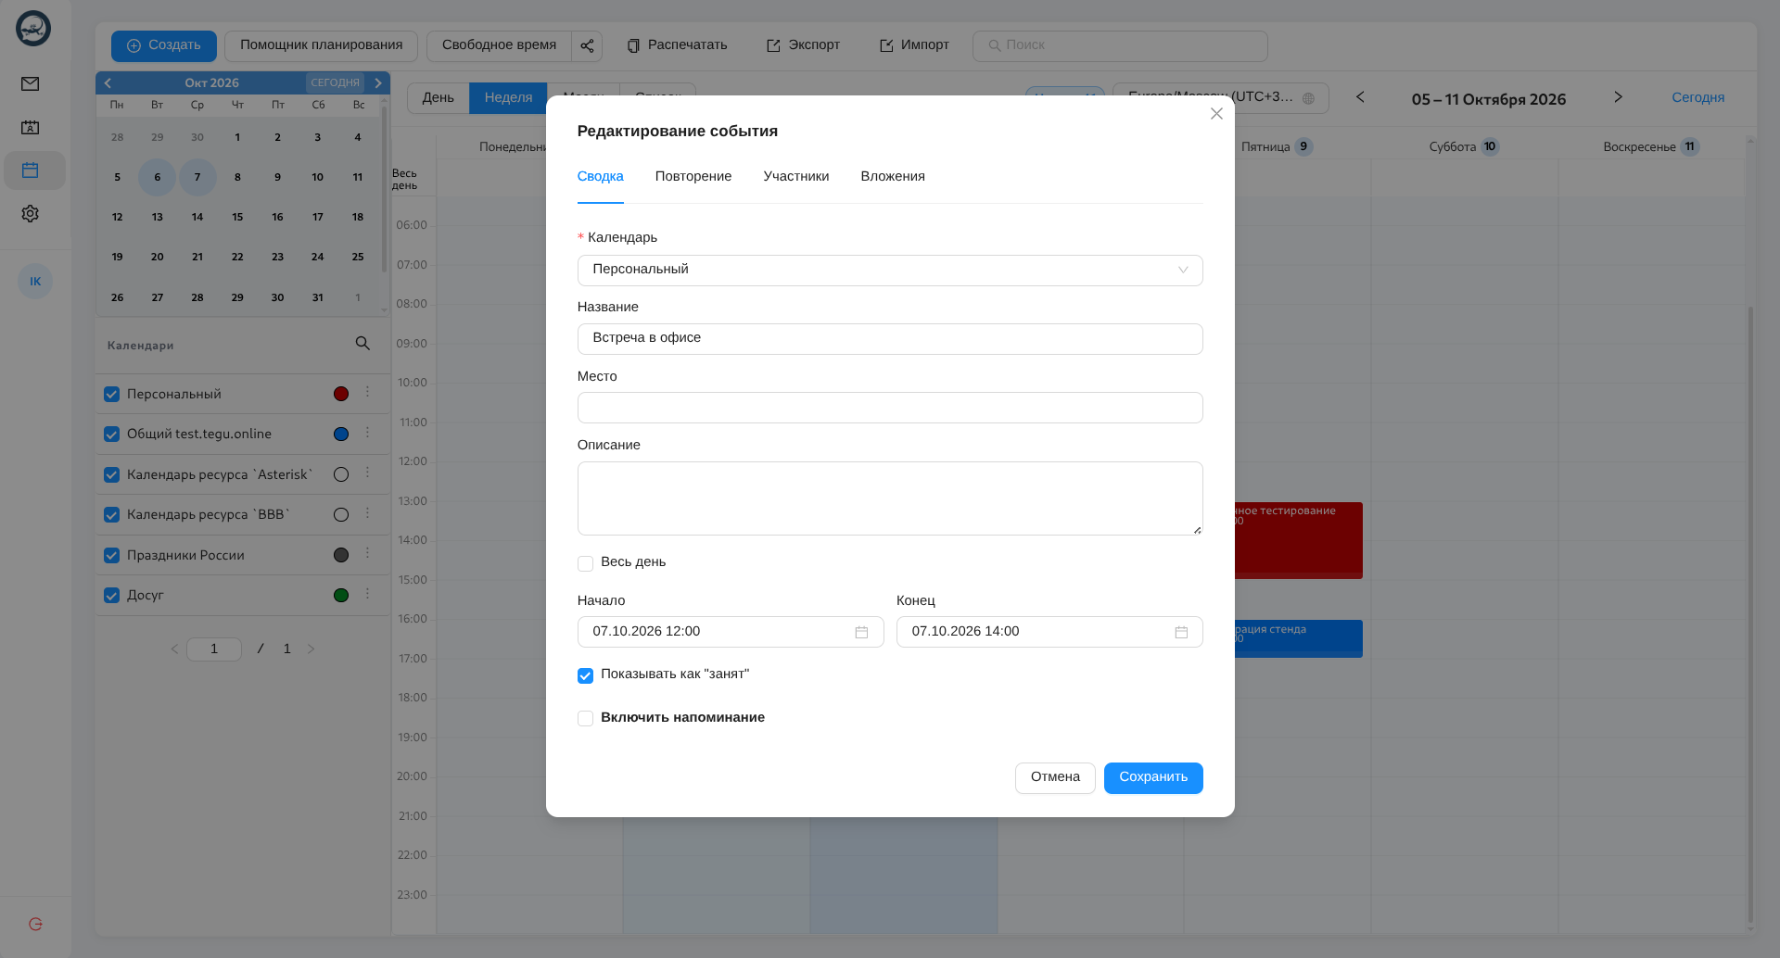Open options menu for Персональный calendar
This screenshot has height=958, width=1780.
[367, 393]
